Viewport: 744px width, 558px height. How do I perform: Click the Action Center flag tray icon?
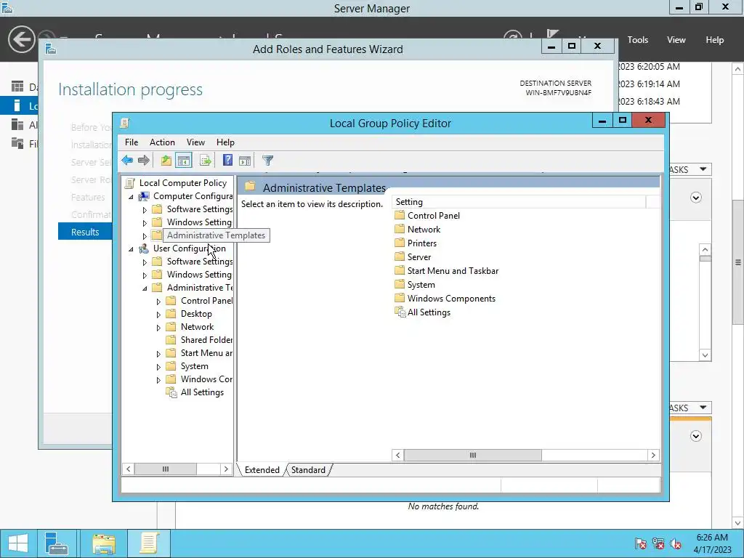(x=640, y=543)
